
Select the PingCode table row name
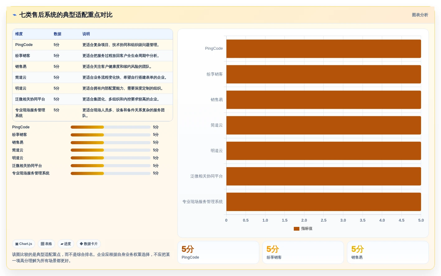pyautogui.click(x=24, y=45)
